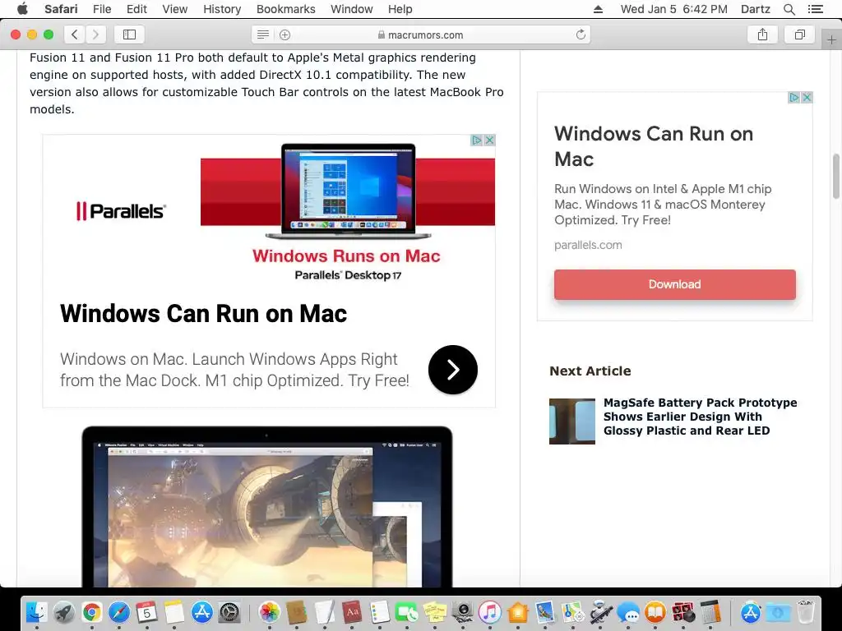Open a new tab with plus button
The image size is (842, 631).
[831, 40]
